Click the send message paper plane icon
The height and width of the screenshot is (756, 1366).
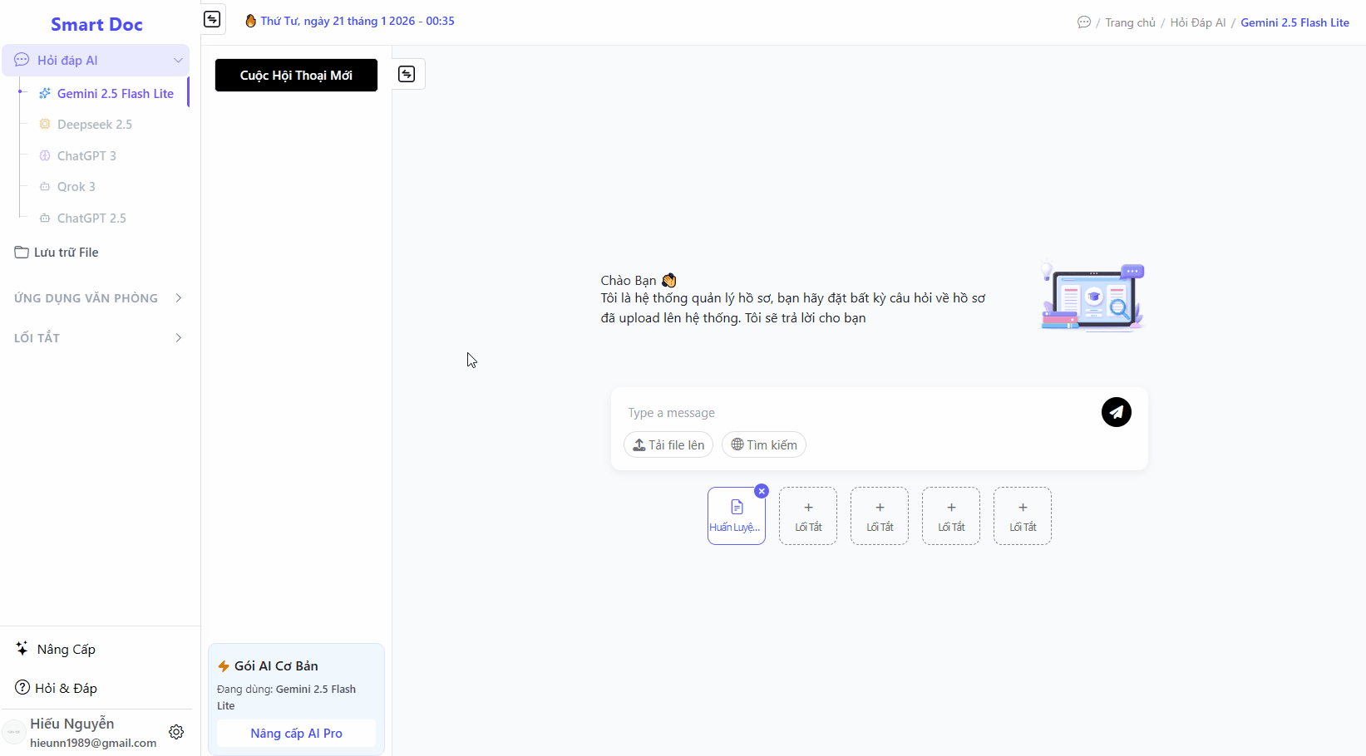tap(1116, 412)
